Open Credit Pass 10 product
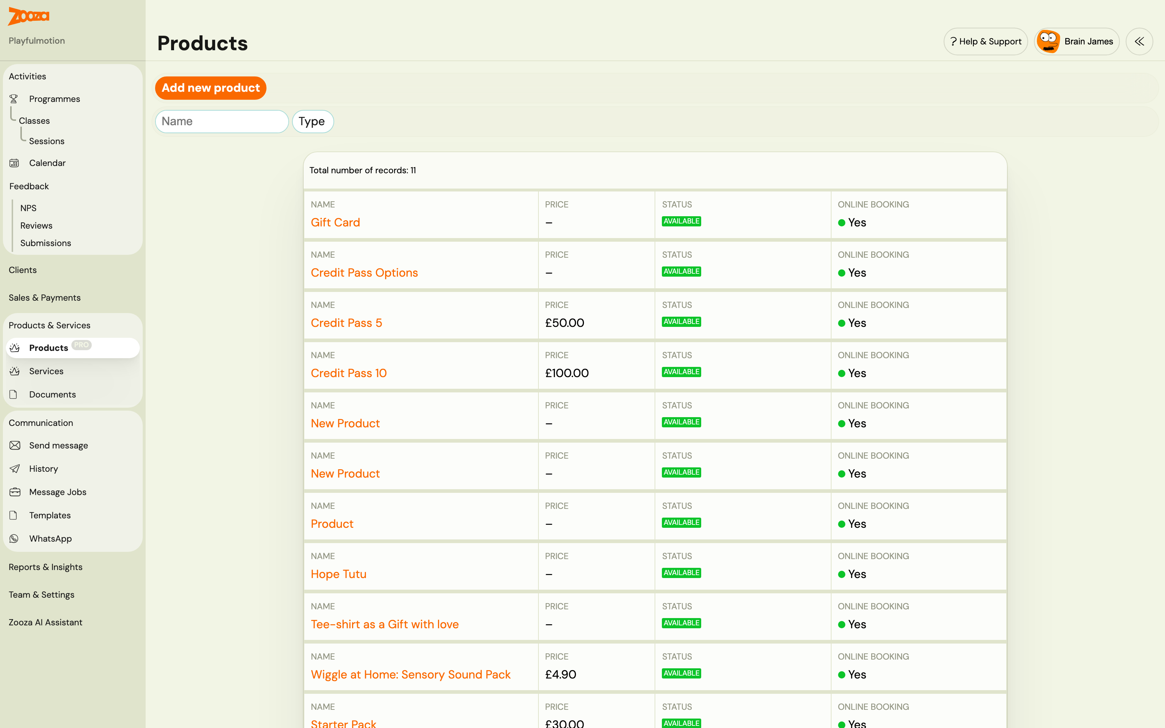Viewport: 1165px width, 728px height. tap(348, 373)
